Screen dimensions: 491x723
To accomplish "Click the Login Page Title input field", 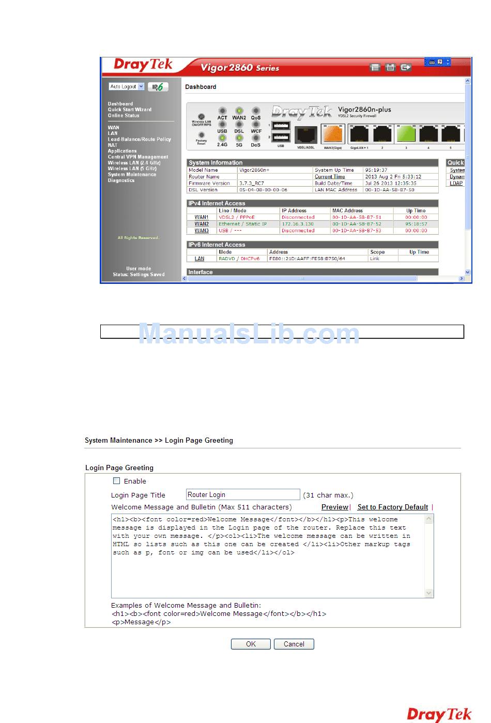I will pos(243,495).
